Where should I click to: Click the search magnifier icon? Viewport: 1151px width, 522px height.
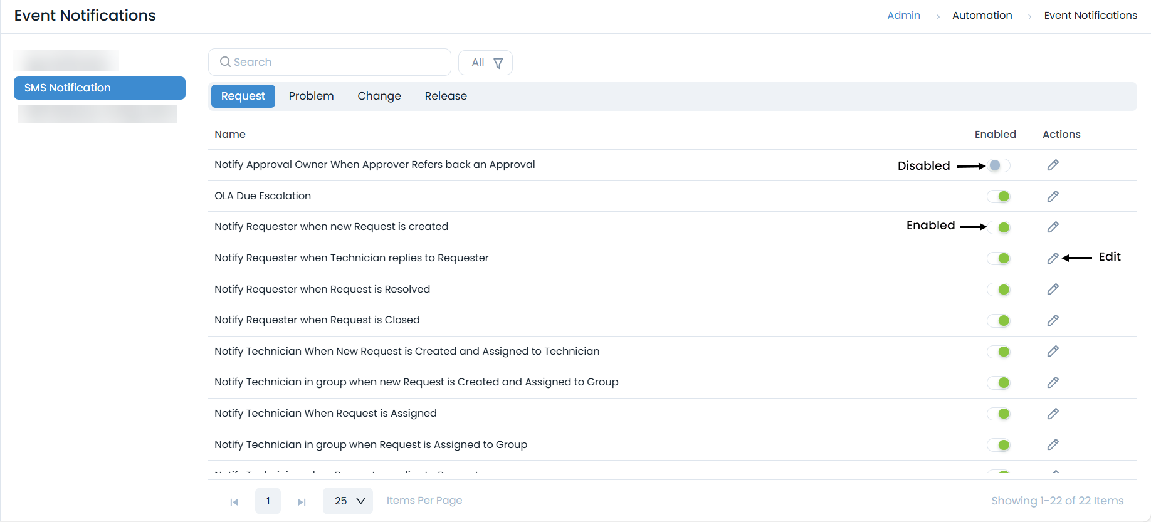[225, 62]
